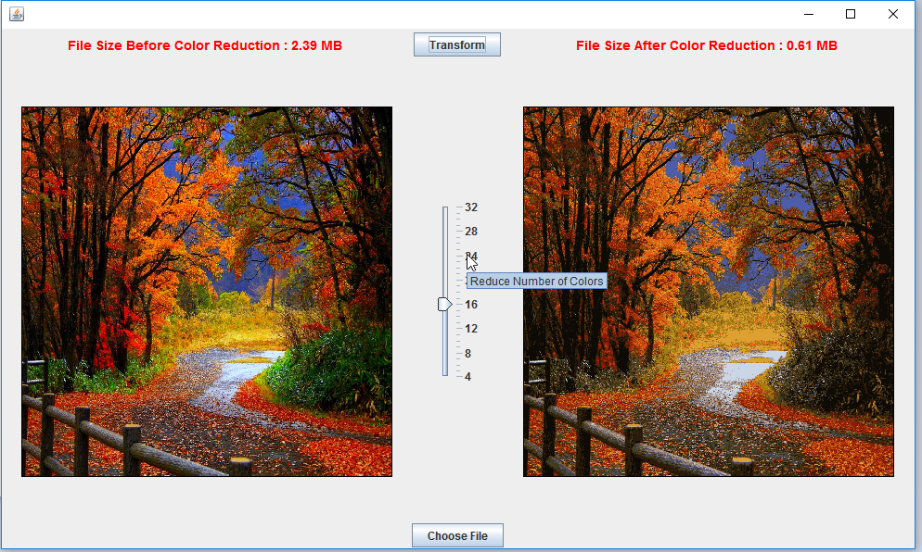Screen dimensions: 922x552
Task: Click the Reduce Number of Colors tooltip
Action: [537, 282]
